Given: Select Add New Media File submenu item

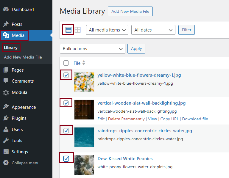Looking at the screenshot, I should point(23,57).
